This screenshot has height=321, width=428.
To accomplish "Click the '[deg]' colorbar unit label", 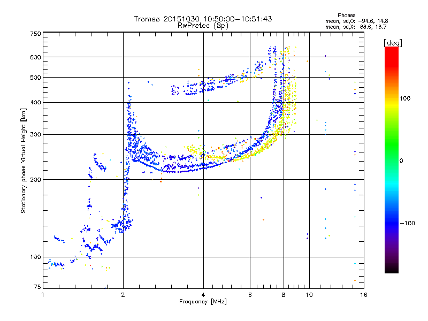I will click(393, 43).
